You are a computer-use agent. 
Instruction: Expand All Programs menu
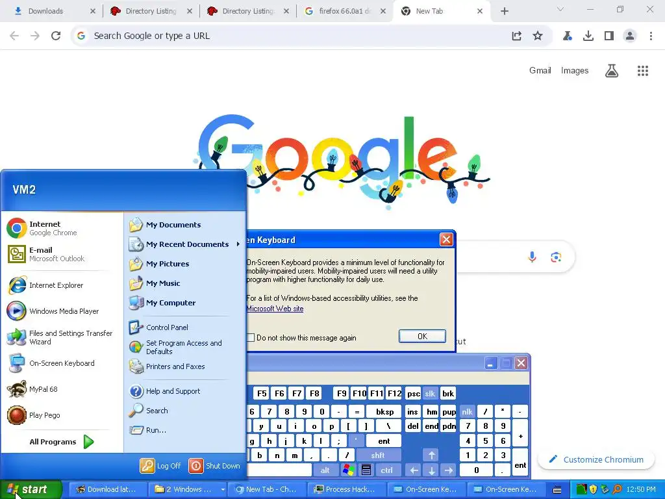pos(62,442)
